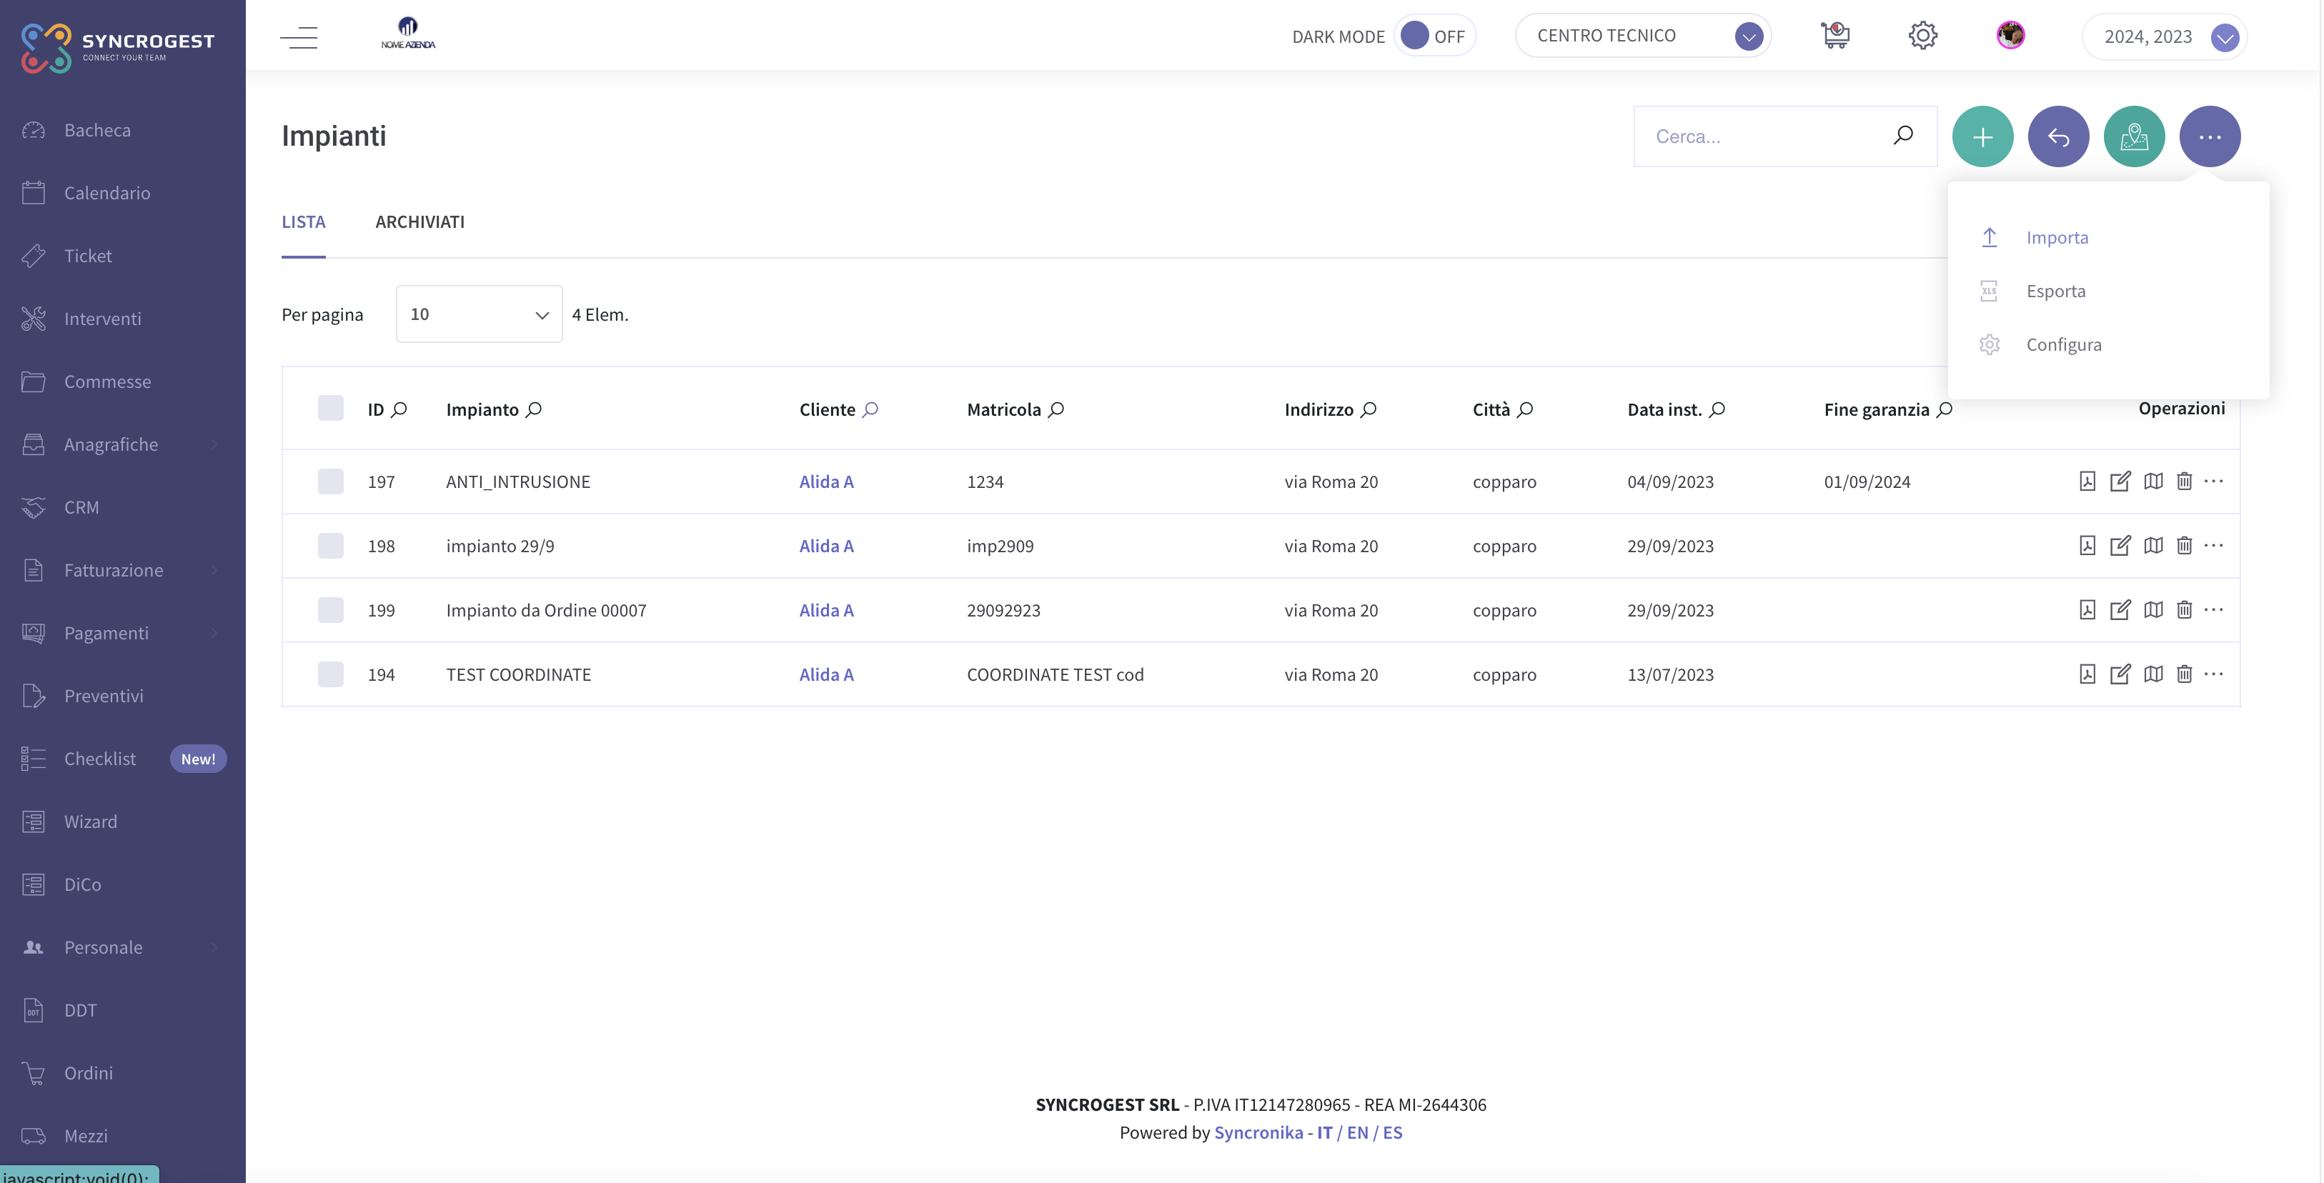Open the 2024, 2023 year dropdown
Image resolution: width=2324 pixels, height=1183 pixels.
click(x=2165, y=36)
